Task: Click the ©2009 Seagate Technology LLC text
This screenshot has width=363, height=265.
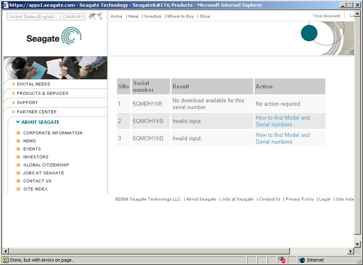Action: tap(148, 199)
